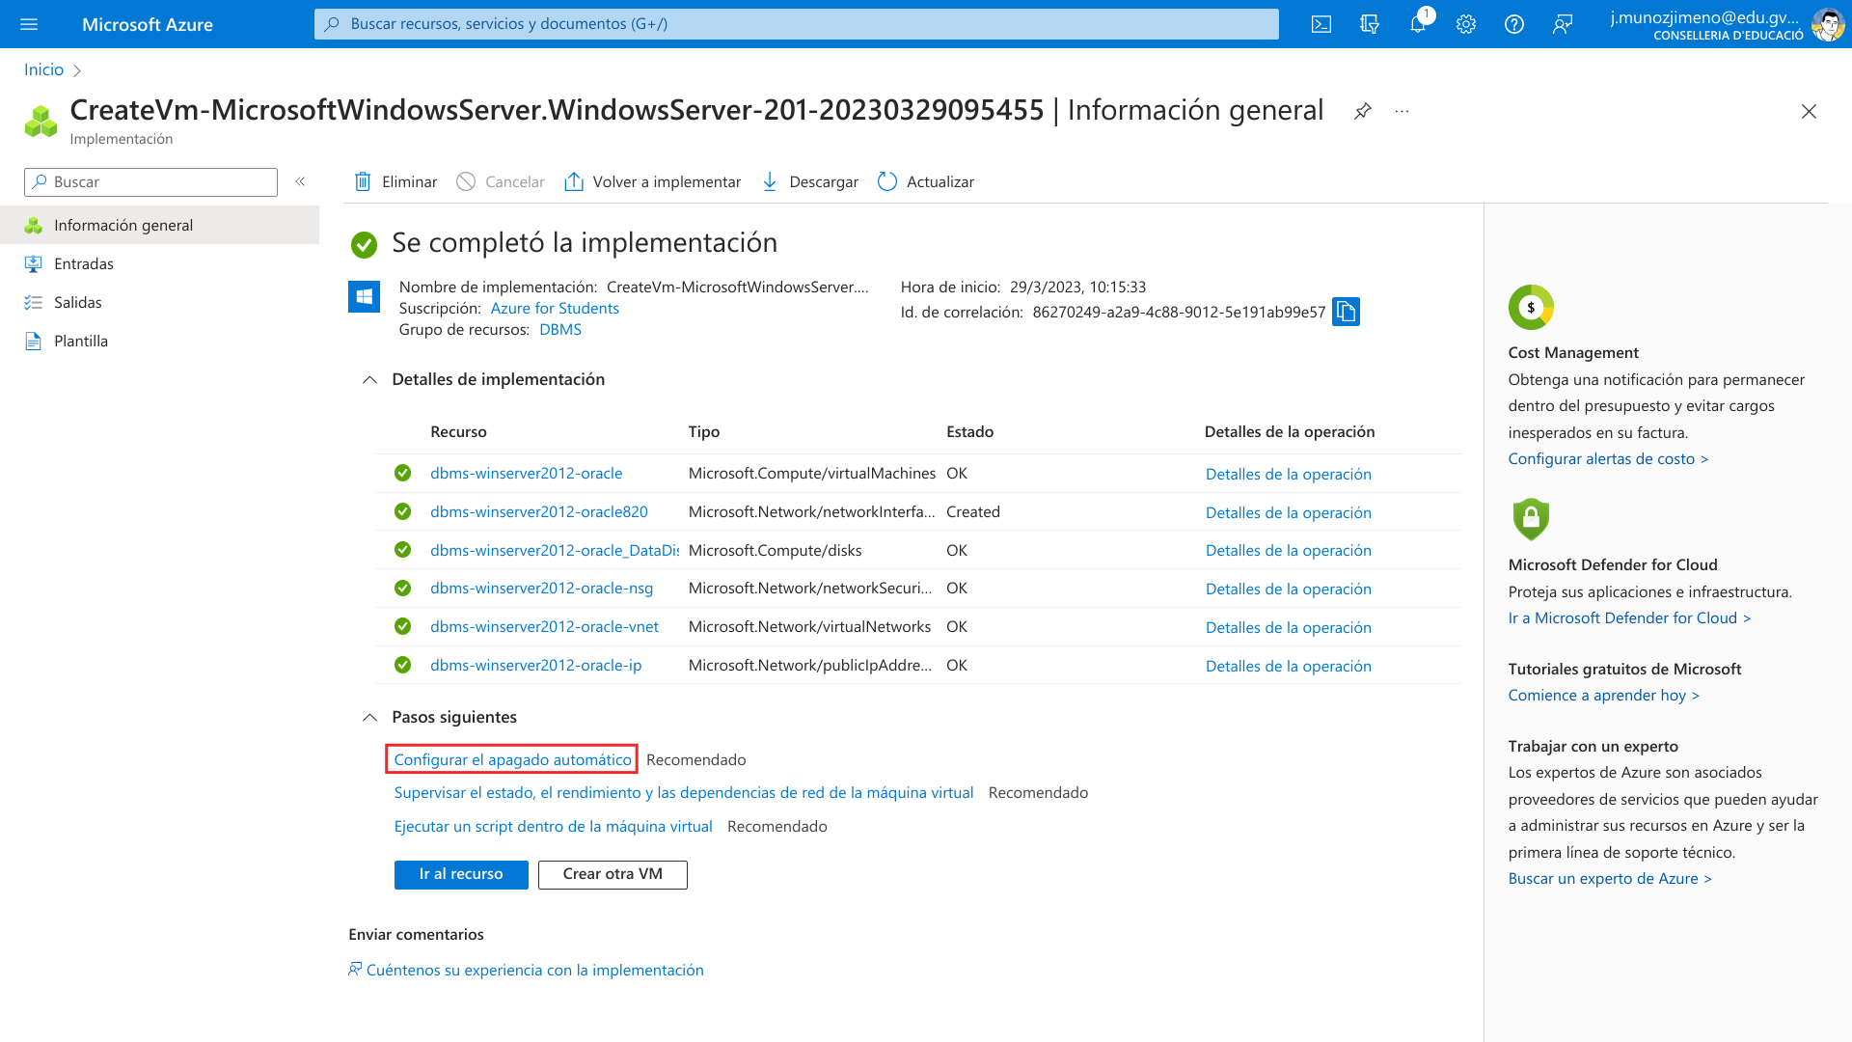Pin this deployment to the dashboard

click(x=1362, y=111)
